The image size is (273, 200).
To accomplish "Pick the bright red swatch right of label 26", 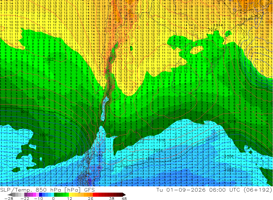I will (94, 195).
